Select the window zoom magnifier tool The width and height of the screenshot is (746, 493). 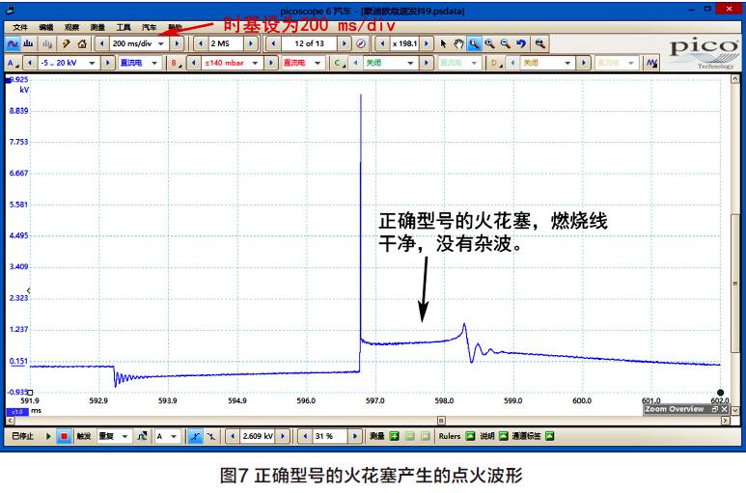(x=474, y=43)
